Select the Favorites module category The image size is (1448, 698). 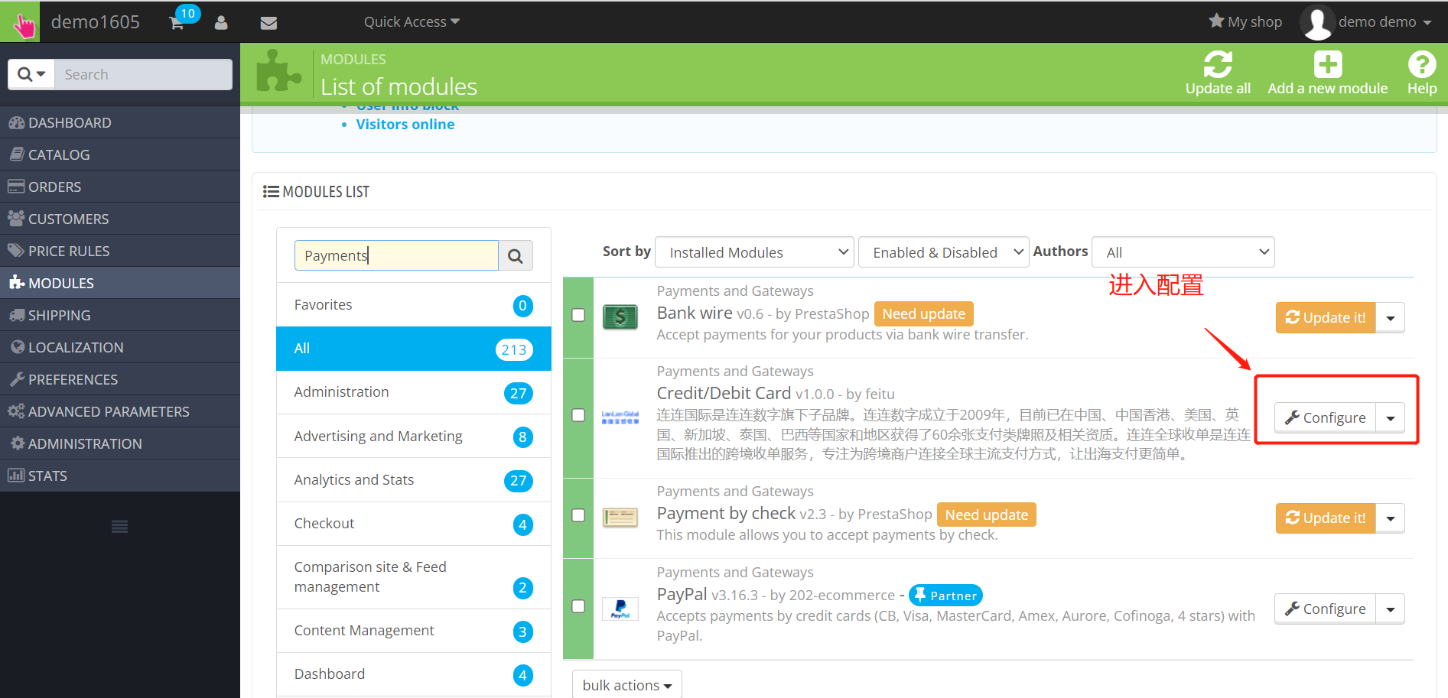click(x=414, y=305)
